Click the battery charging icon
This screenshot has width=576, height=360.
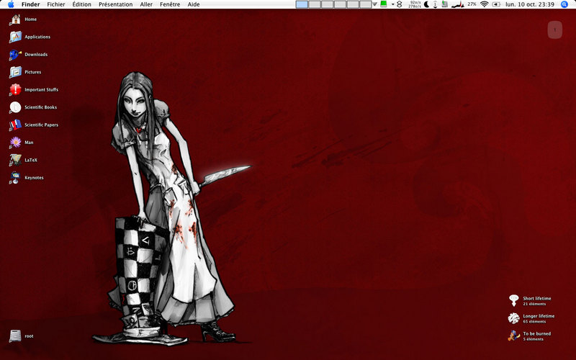point(496,4)
